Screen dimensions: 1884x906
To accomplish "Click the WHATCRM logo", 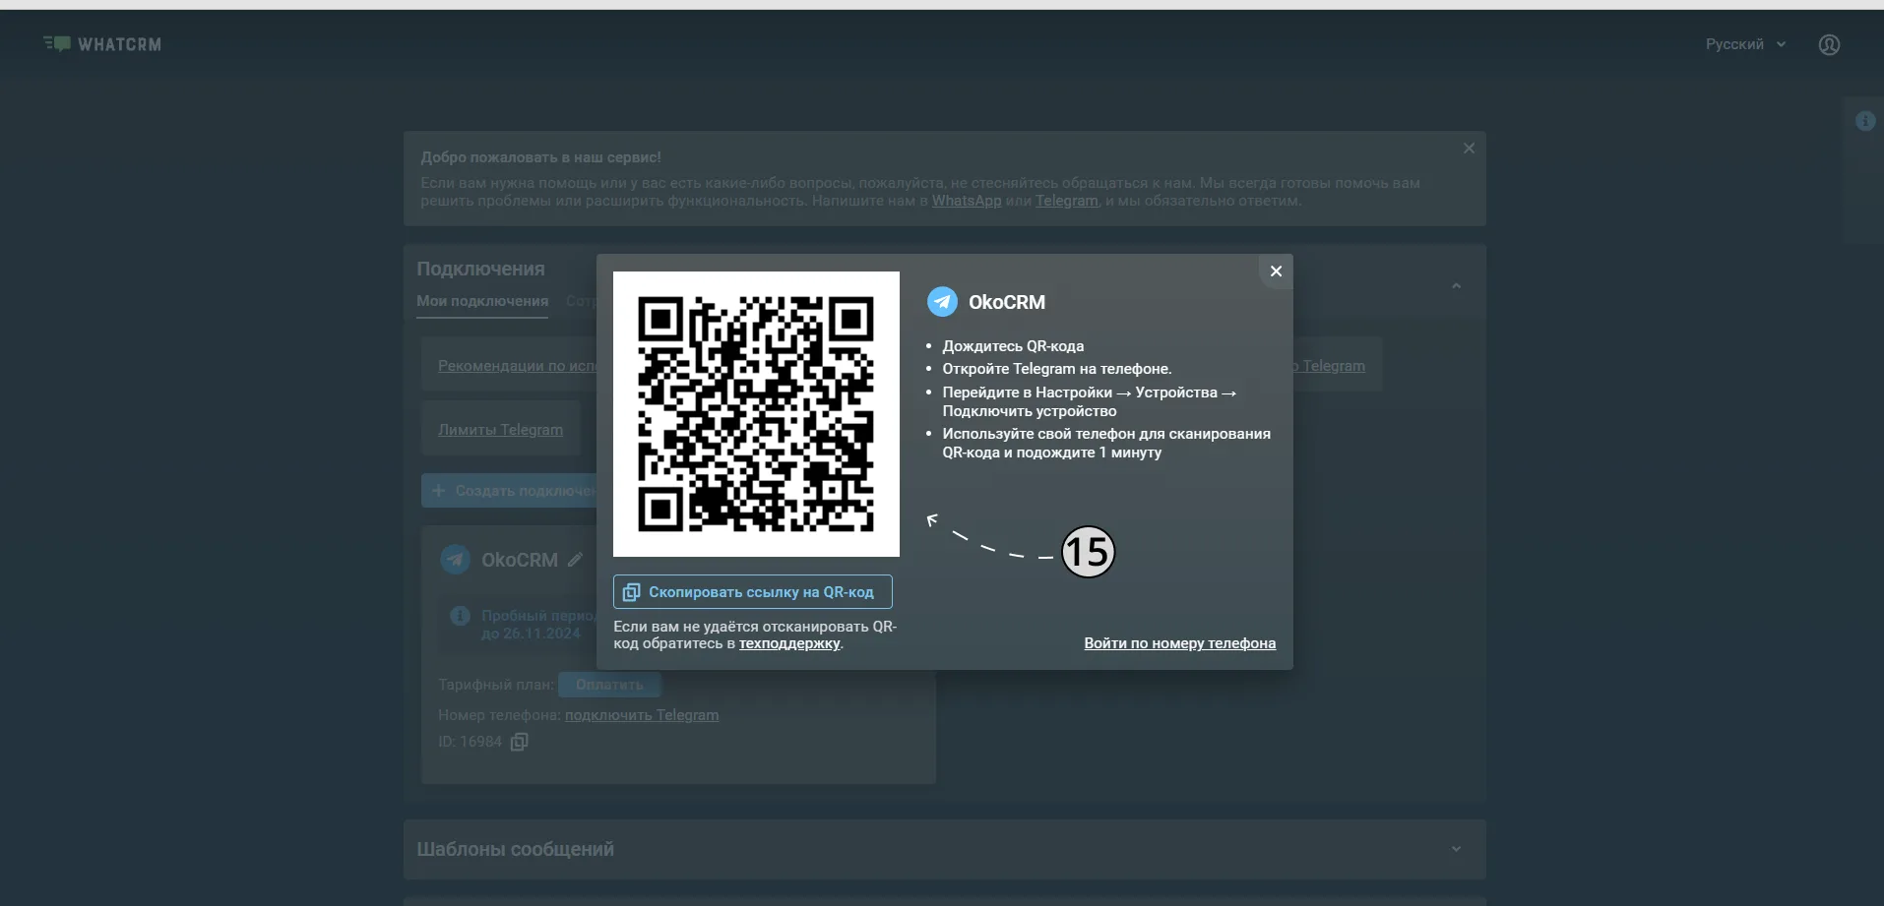I will 102,44.
